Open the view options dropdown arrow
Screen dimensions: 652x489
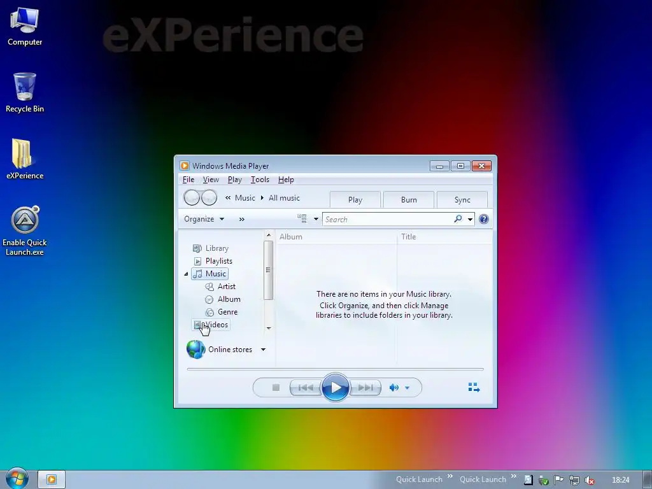click(316, 219)
